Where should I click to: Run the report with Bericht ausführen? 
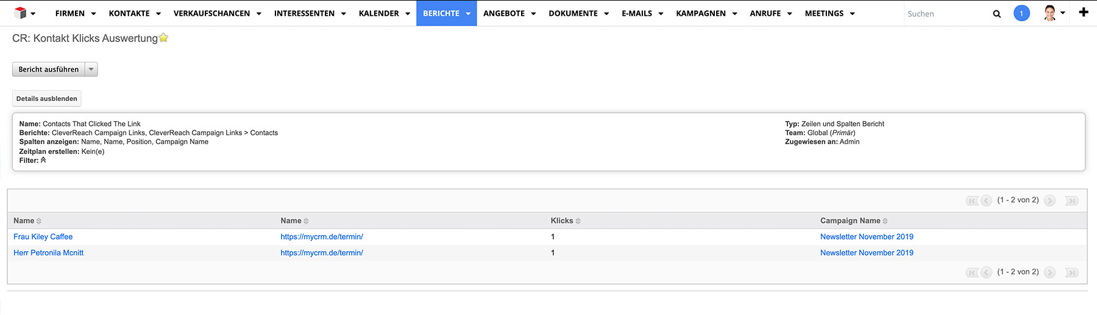click(49, 69)
